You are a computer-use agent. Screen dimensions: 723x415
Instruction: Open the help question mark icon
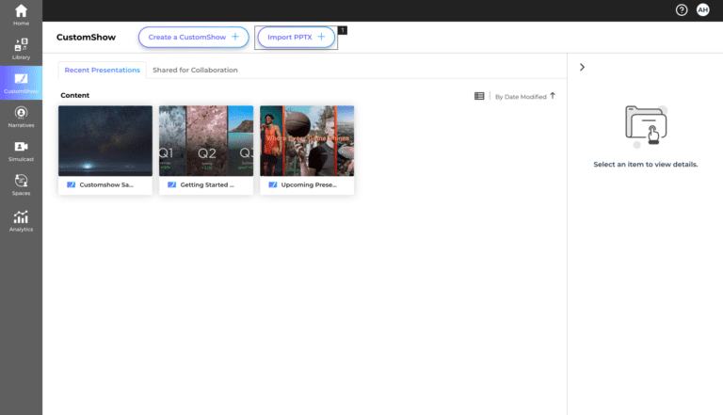pos(681,10)
